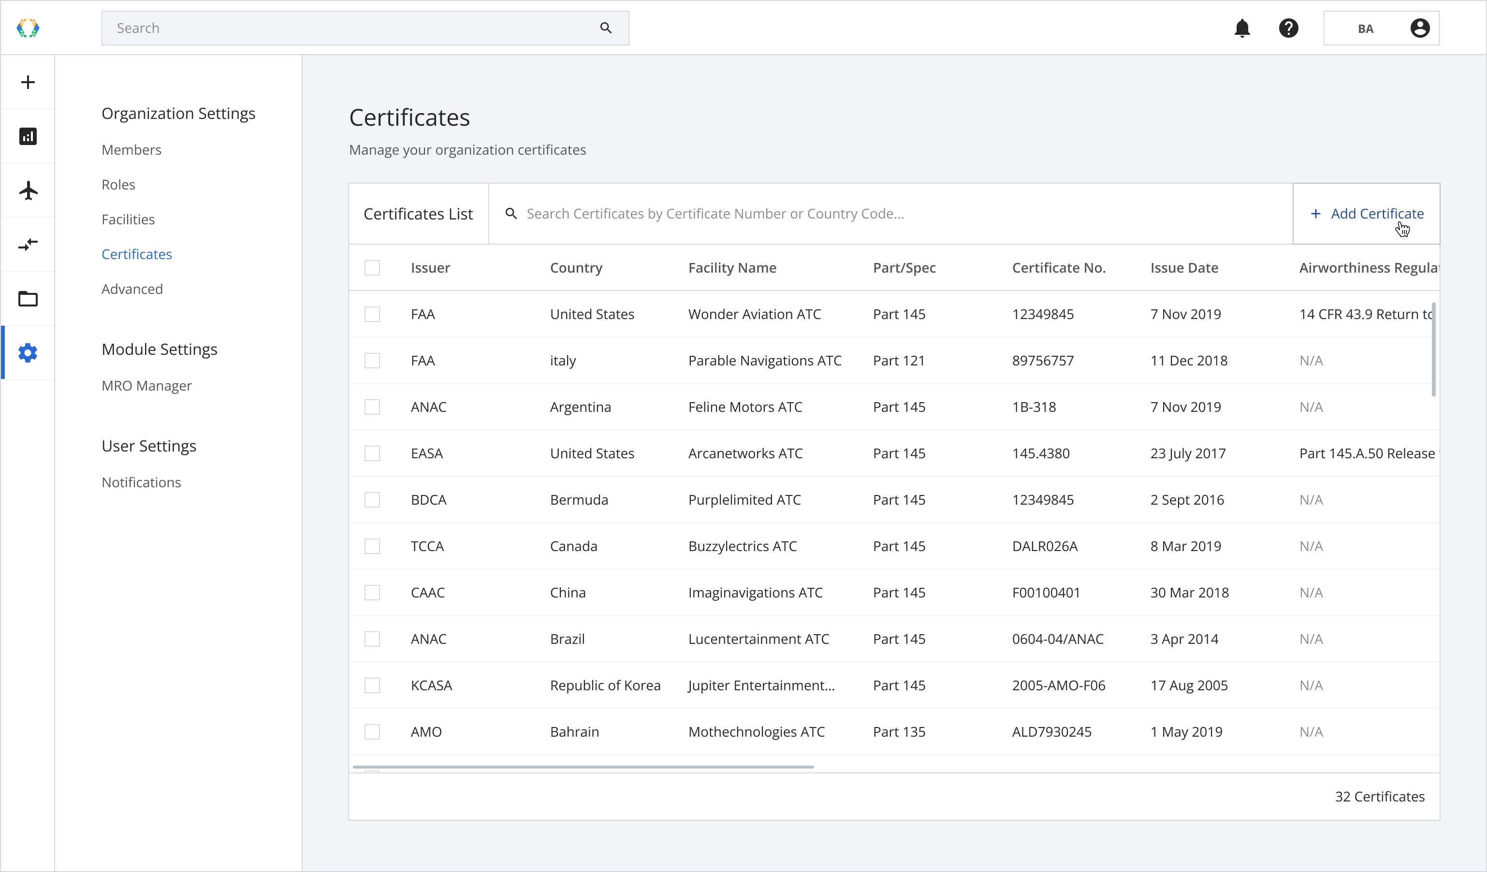Check the Purplelimited ATC row checkbox

click(x=372, y=500)
